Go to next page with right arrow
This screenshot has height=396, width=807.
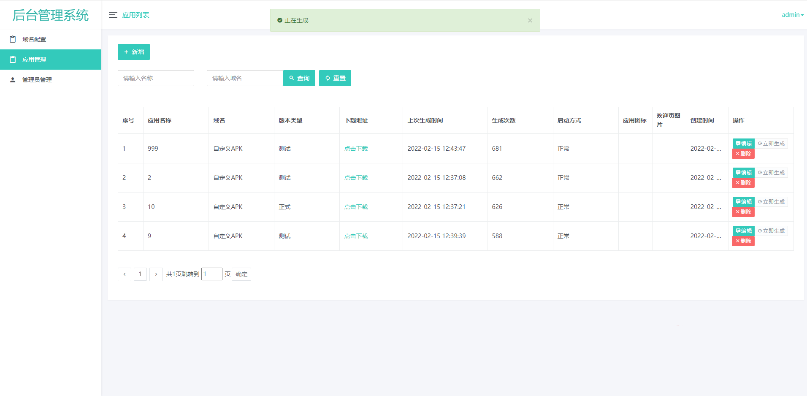[x=156, y=274]
